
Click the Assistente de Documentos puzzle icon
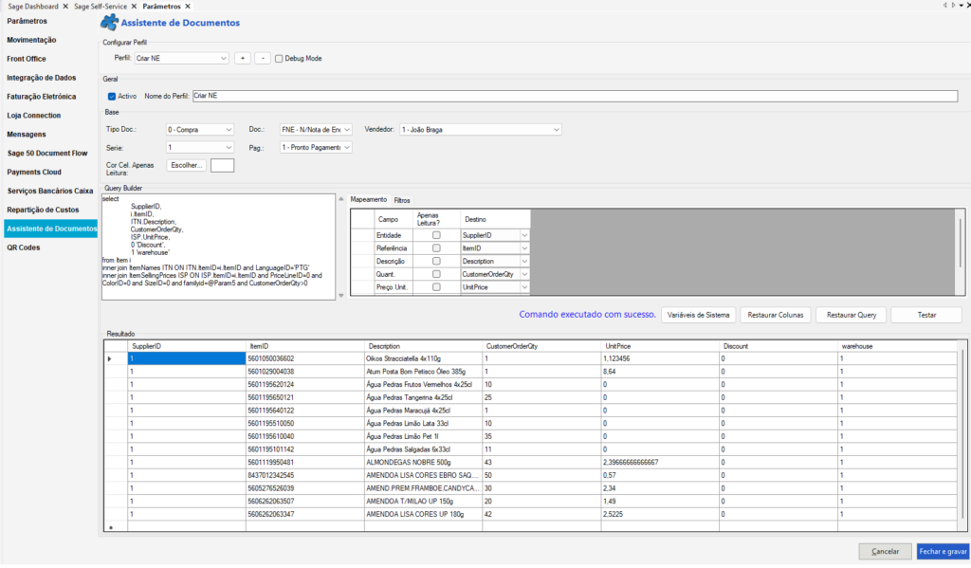[x=111, y=23]
